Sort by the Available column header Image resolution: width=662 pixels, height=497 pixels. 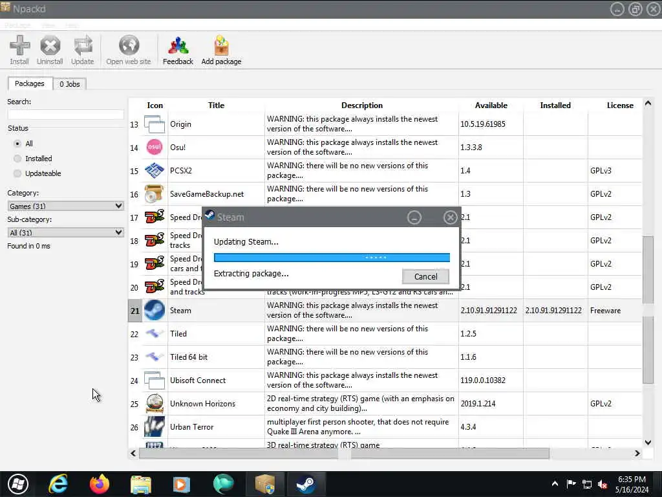(x=491, y=105)
